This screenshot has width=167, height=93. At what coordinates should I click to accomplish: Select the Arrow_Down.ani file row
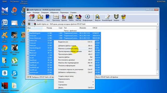(64, 38)
